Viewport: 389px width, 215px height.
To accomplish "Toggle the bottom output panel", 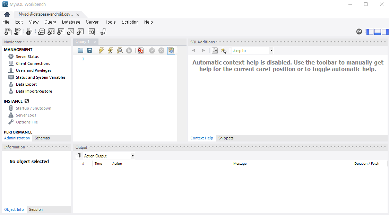I will [x=377, y=32].
